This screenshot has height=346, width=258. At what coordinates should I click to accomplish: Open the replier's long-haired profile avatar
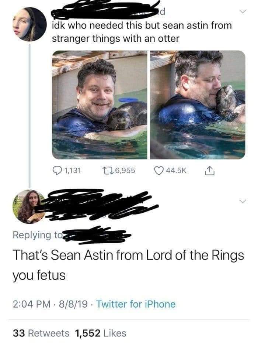[29, 206]
